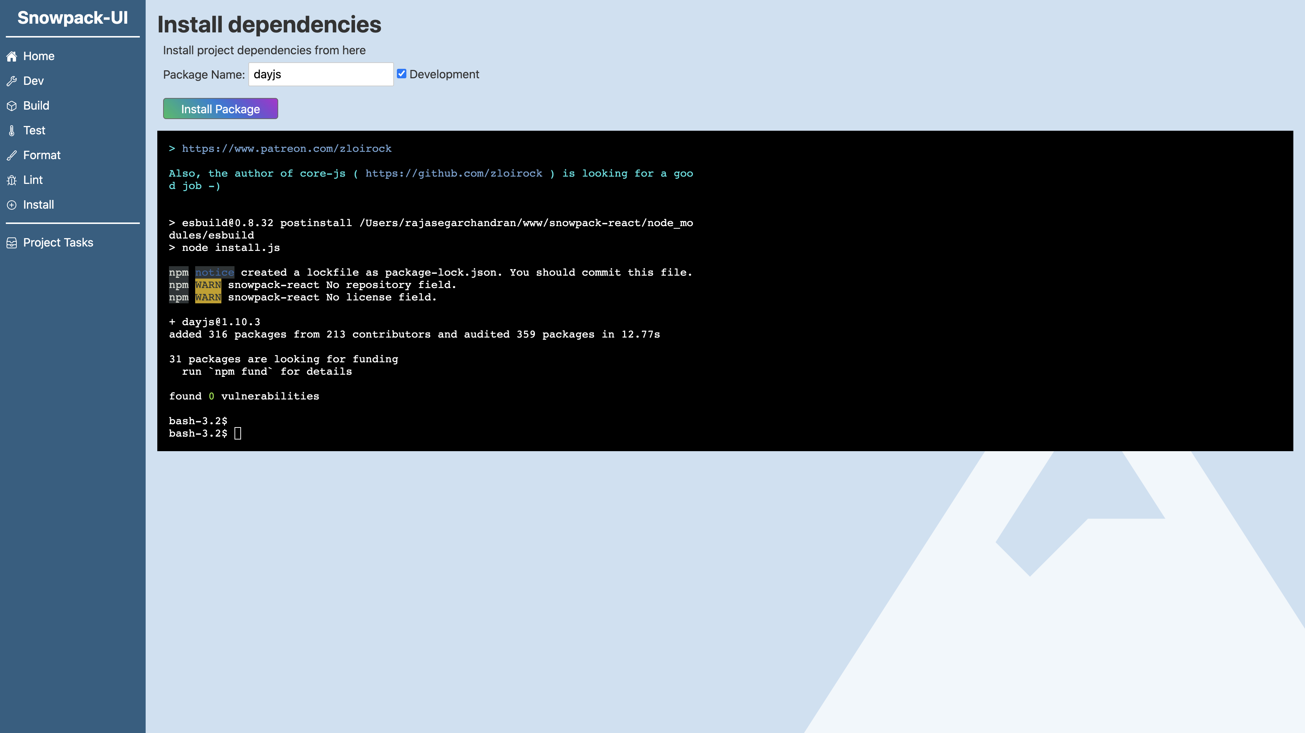Click the patreon.com/zloirock URL in terminal
This screenshot has height=733, width=1305.
tap(286, 149)
